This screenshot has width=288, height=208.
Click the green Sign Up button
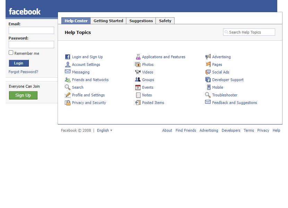pos(23,95)
